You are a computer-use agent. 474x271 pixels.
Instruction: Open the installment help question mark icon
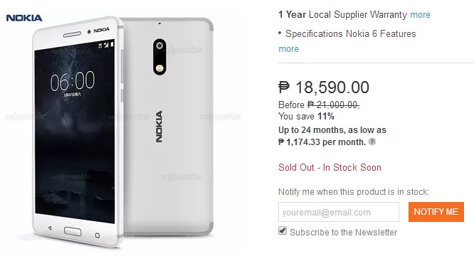point(372,142)
